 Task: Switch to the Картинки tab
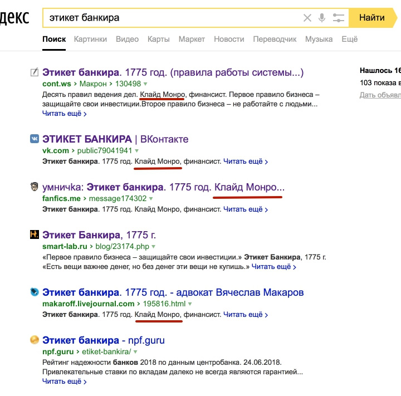point(90,39)
